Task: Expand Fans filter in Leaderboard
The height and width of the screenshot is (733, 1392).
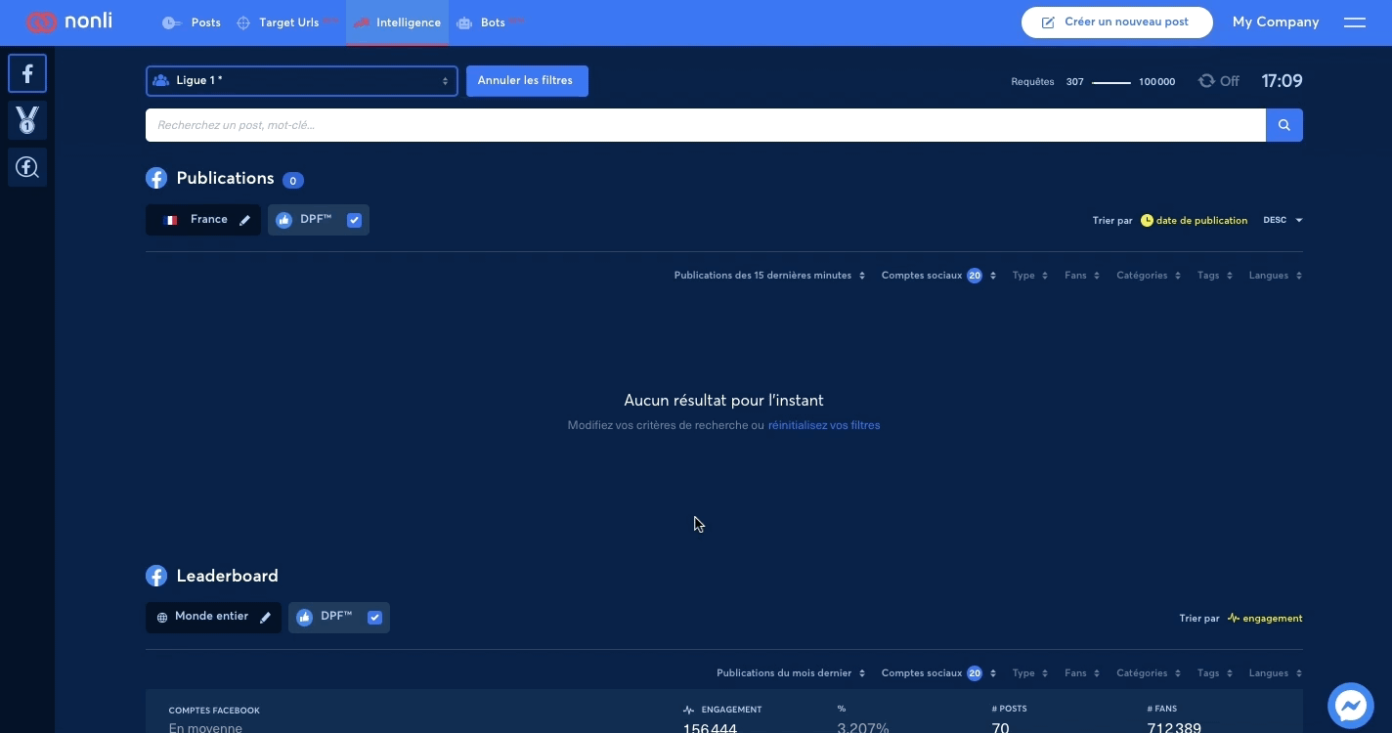Action: tap(1081, 673)
